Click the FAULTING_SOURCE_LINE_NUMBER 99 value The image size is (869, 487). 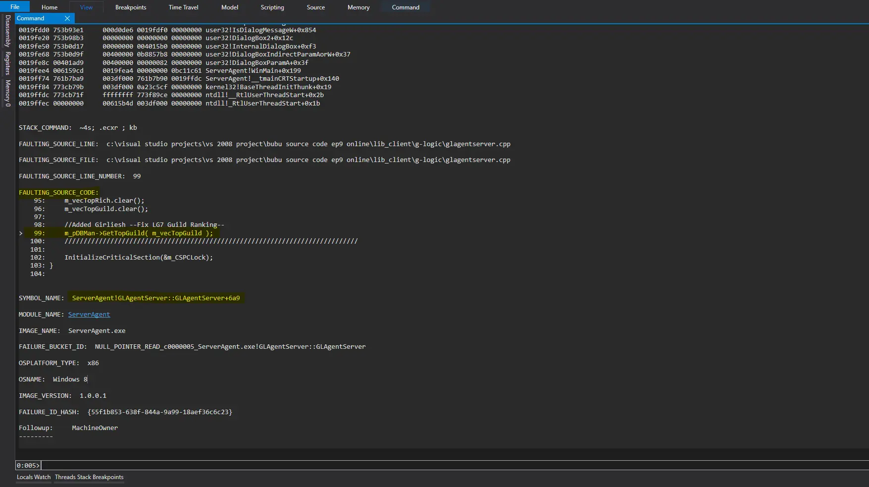click(137, 176)
